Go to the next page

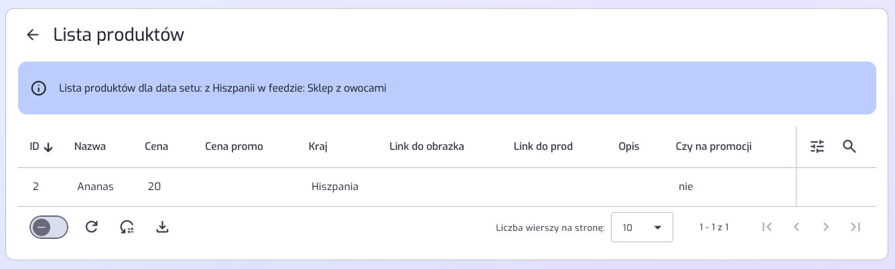click(826, 227)
